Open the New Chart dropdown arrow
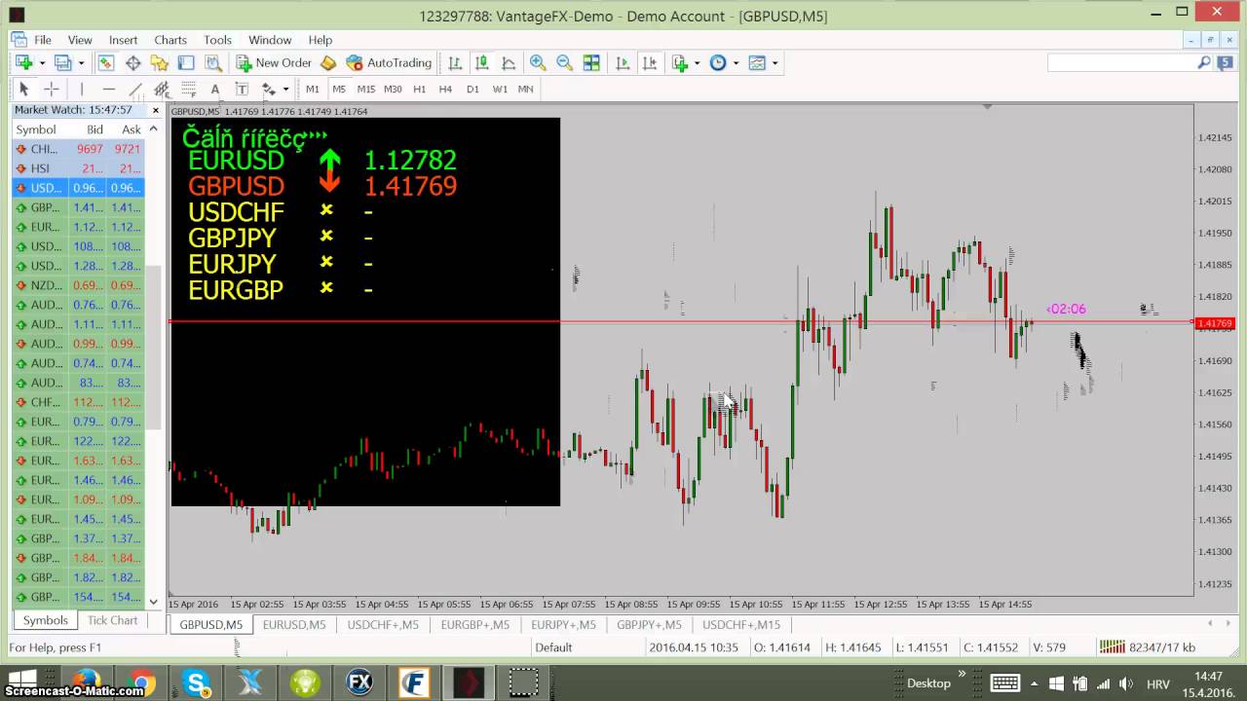1247x701 pixels. pyautogui.click(x=42, y=63)
